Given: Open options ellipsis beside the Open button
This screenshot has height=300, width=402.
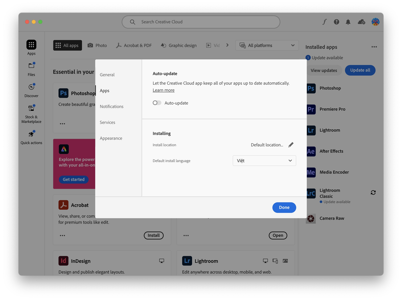Looking at the screenshot, I should [186, 235].
